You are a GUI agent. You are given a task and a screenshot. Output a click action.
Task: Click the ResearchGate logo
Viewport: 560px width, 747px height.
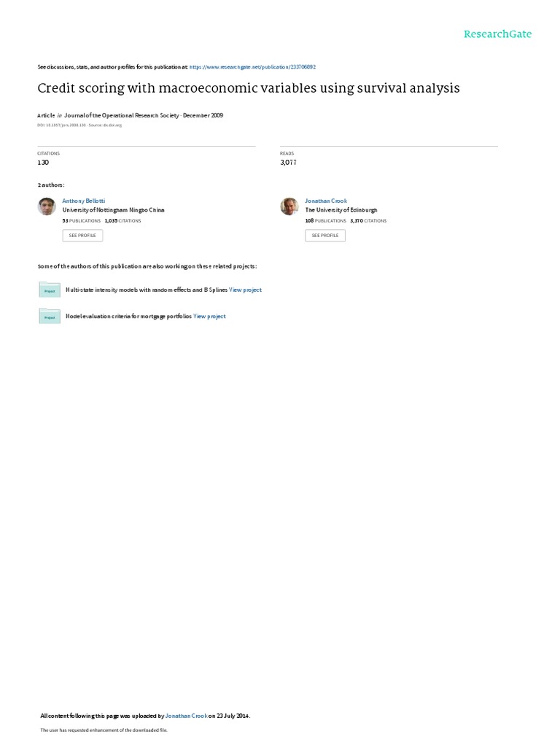pos(497,34)
